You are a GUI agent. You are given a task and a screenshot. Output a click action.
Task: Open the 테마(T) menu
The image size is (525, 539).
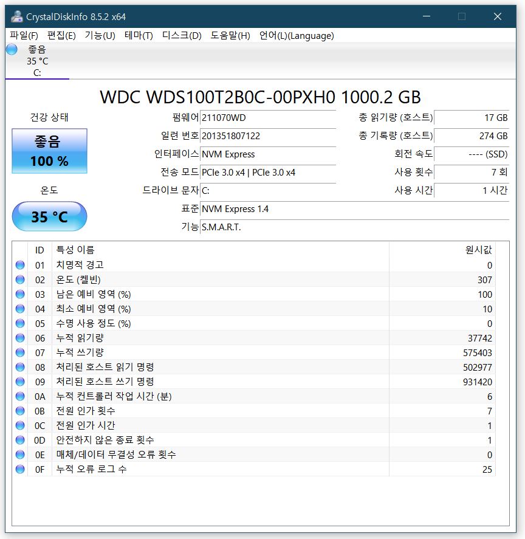point(139,35)
